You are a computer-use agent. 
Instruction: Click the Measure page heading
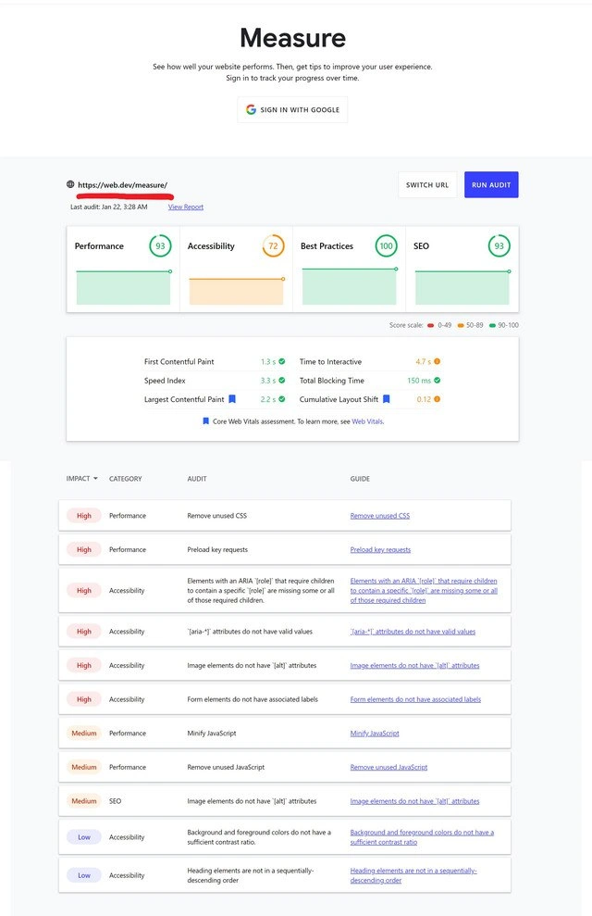(293, 38)
